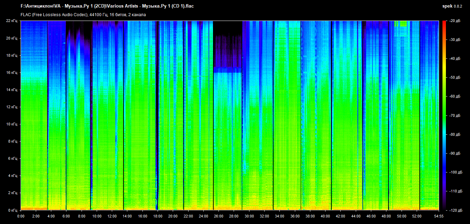
Task: Click the FLAC codec info line
Action: (83, 15)
